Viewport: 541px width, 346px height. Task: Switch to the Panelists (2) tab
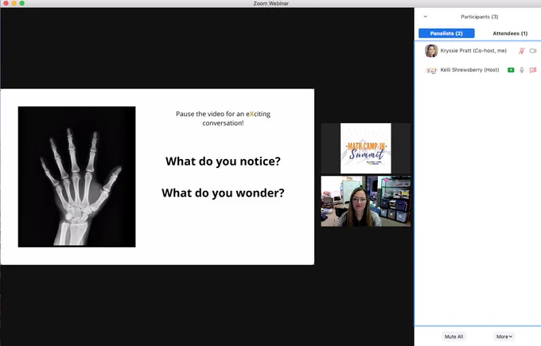pos(446,33)
